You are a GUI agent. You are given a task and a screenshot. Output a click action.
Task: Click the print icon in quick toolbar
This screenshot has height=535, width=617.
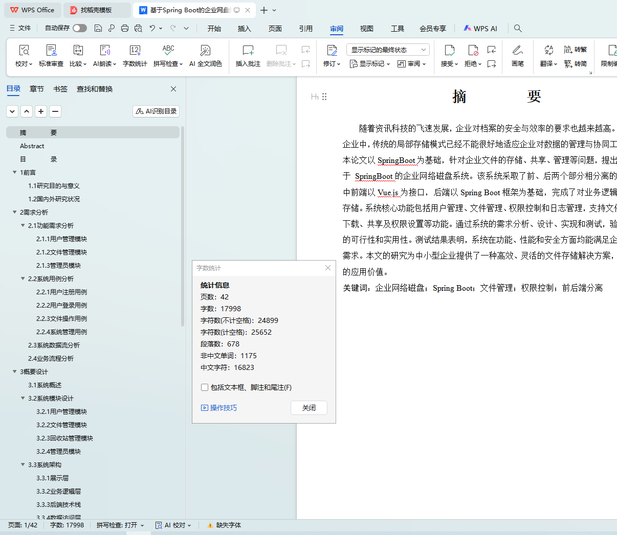coord(125,28)
